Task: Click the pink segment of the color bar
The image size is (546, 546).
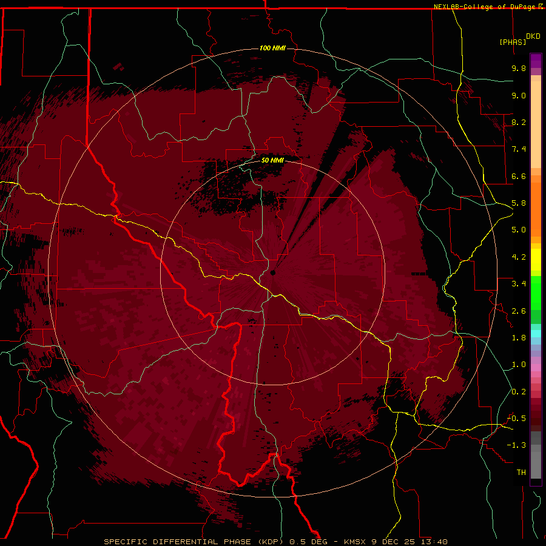Action: (x=536, y=368)
